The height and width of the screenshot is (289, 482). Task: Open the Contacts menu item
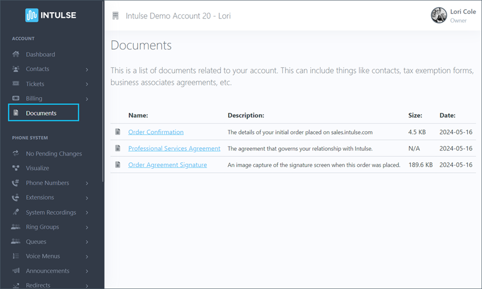(x=37, y=69)
